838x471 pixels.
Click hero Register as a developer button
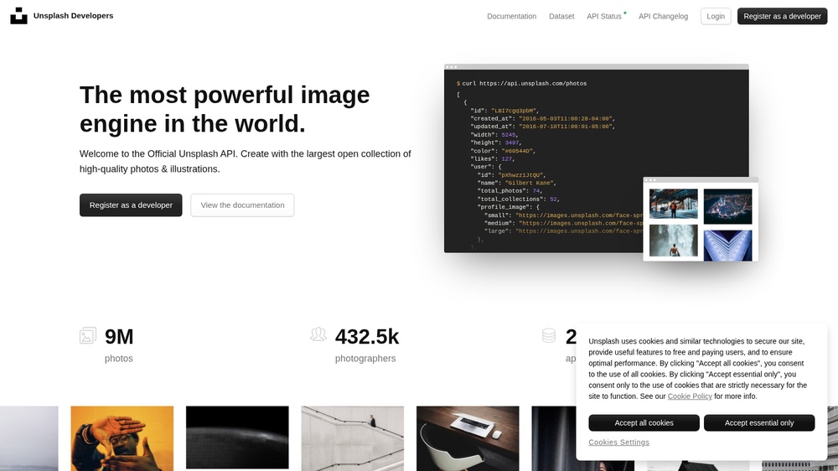coord(131,205)
